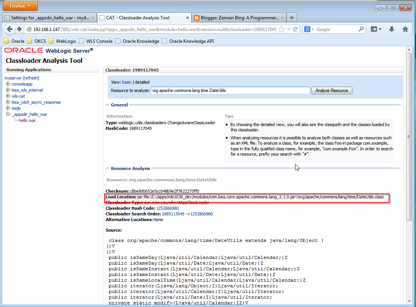
Task: Switch to the basic view link
Action: [x=127, y=82]
